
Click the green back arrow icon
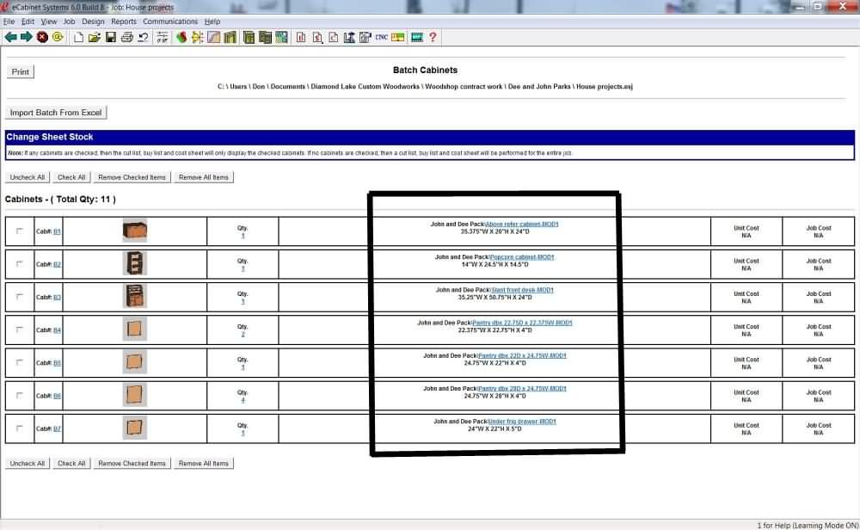pyautogui.click(x=10, y=37)
